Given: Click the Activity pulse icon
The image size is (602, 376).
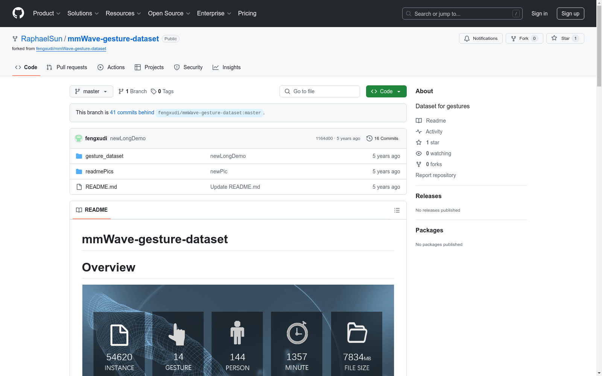Looking at the screenshot, I should tap(419, 132).
